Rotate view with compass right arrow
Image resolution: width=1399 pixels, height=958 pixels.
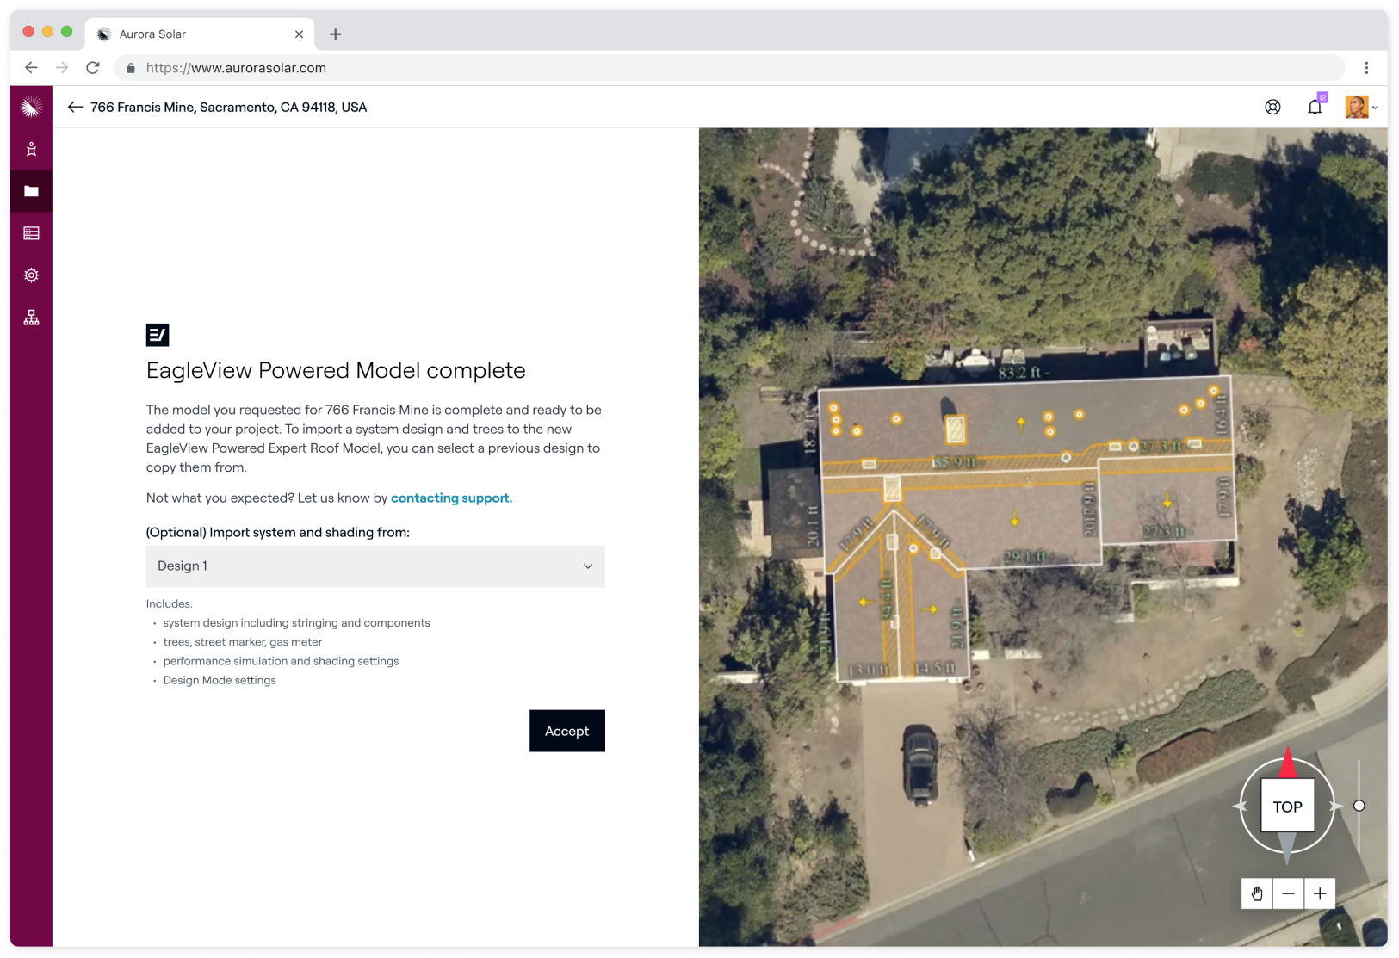click(x=1335, y=807)
